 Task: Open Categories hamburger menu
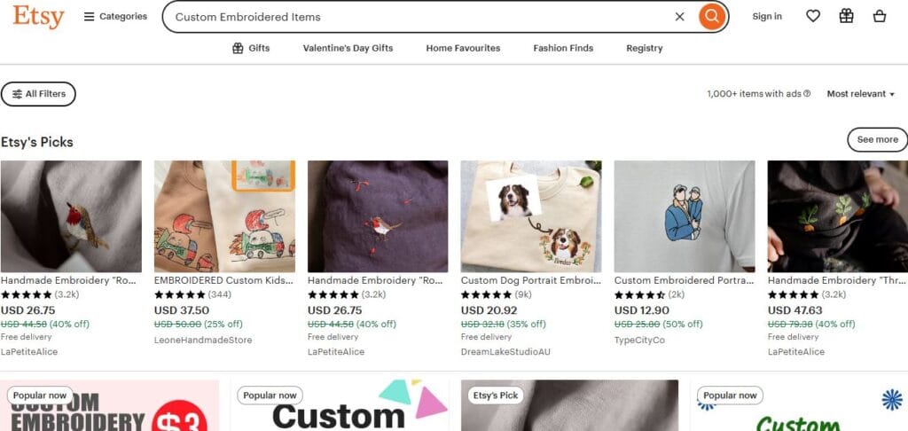(x=115, y=16)
